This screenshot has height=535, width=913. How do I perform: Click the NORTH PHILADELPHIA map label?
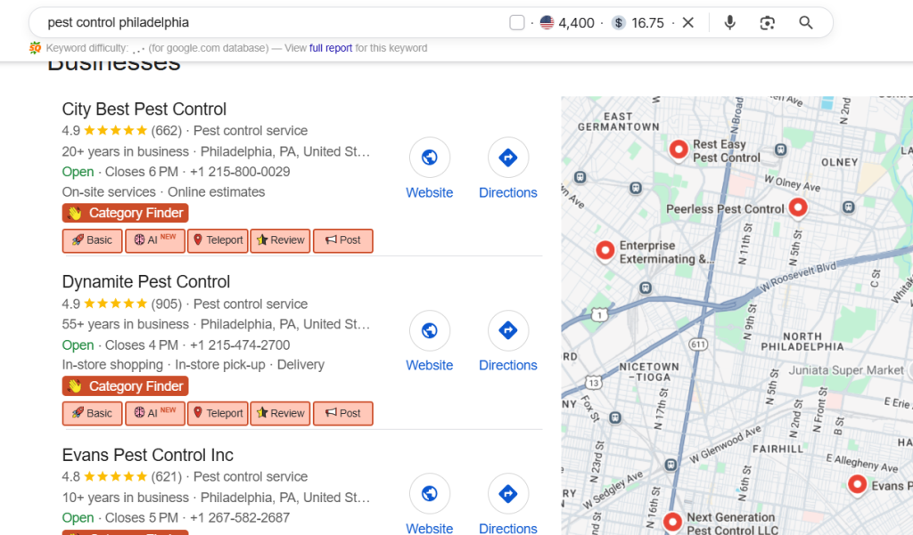click(x=802, y=342)
